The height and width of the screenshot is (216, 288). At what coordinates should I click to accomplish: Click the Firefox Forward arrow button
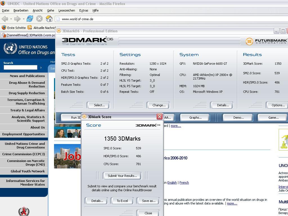tap(17, 19)
